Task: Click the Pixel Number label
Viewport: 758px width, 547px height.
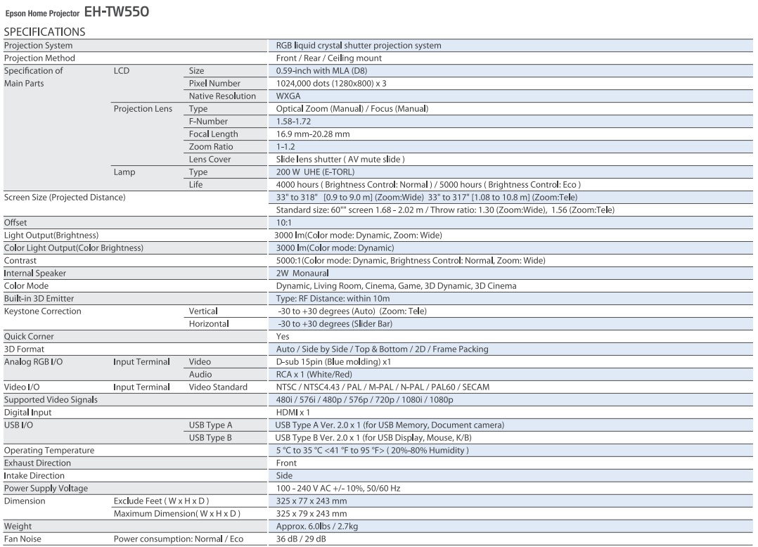Action: 214,83
